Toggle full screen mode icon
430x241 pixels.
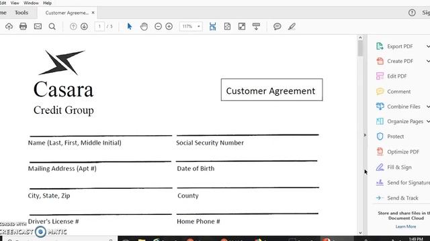[x=242, y=27]
